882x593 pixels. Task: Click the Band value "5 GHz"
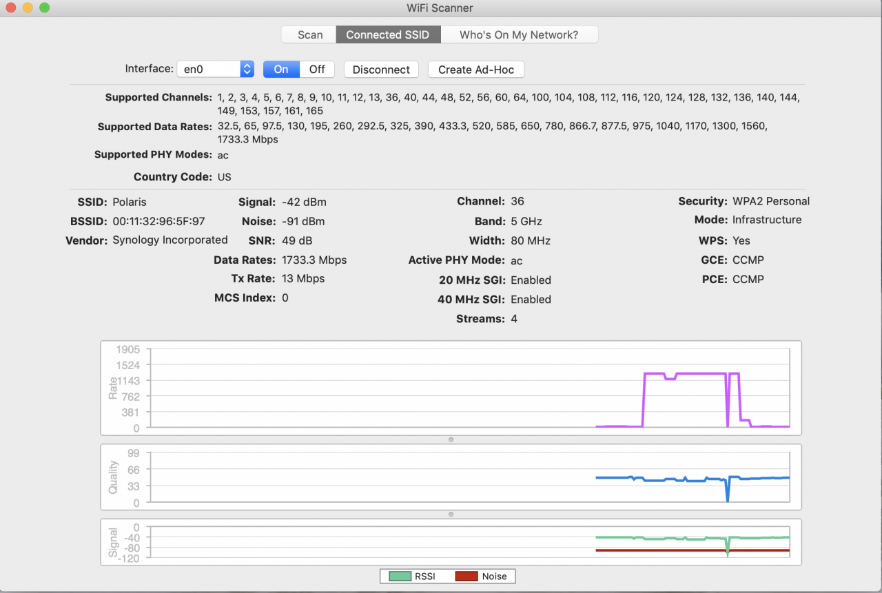[x=526, y=221]
